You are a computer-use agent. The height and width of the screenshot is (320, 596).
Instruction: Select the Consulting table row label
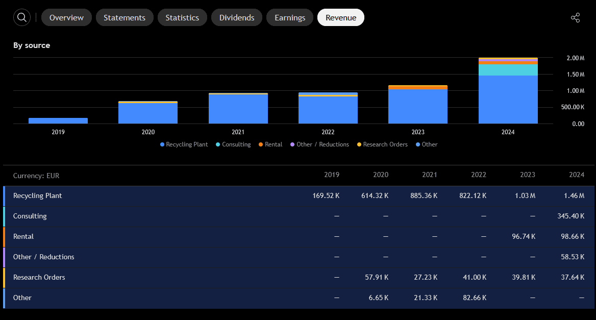[30, 216]
